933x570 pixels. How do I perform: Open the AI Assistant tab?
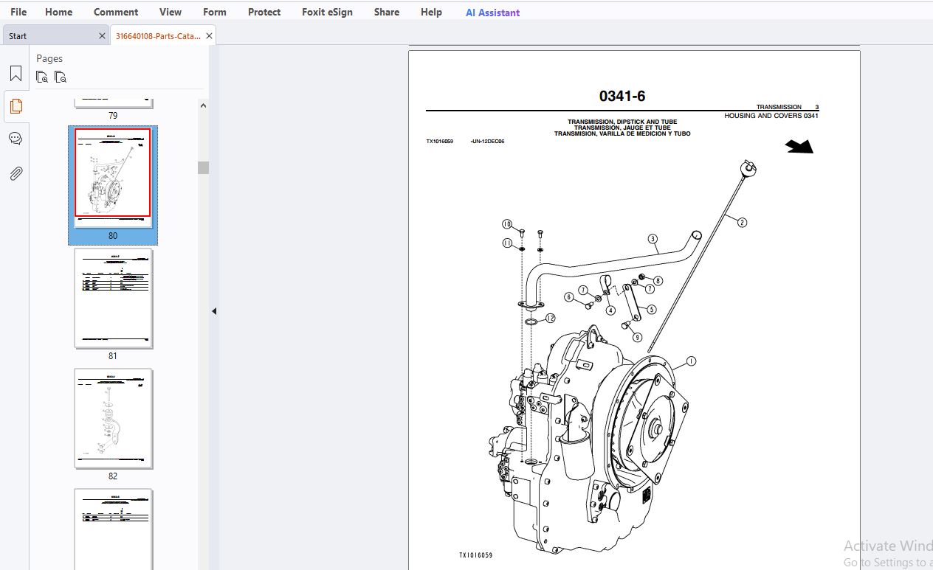pos(492,13)
